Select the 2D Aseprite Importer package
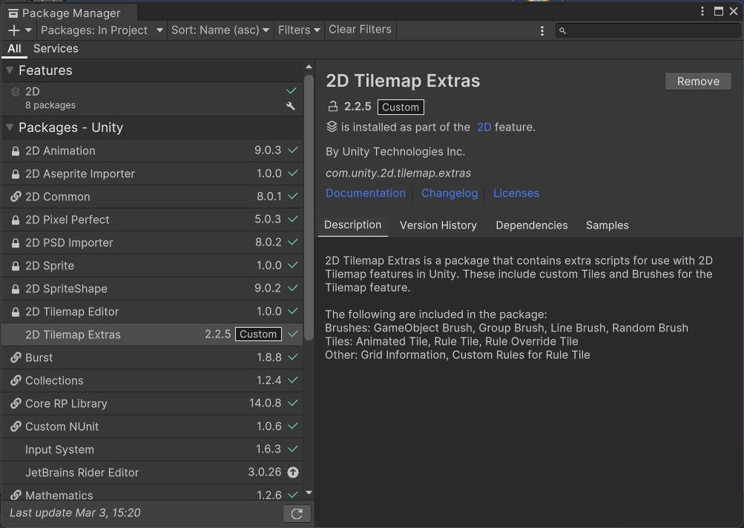The image size is (744, 528). [x=152, y=174]
